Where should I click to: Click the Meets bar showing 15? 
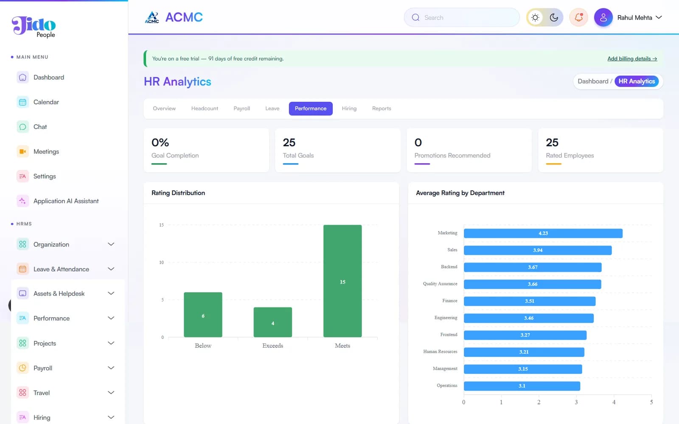click(342, 281)
